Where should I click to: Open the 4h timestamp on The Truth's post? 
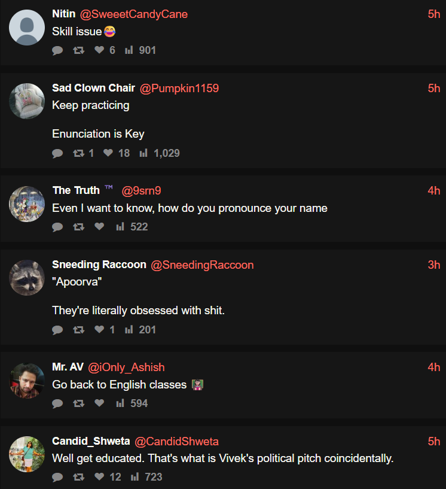tap(434, 191)
